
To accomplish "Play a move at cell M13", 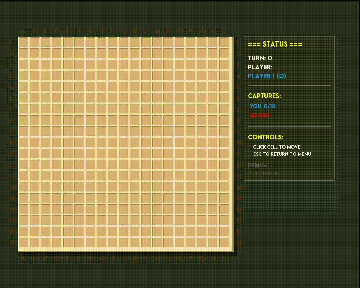I will click(157, 176).
